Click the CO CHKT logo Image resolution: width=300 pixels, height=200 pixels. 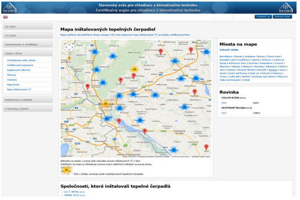(x=289, y=6)
